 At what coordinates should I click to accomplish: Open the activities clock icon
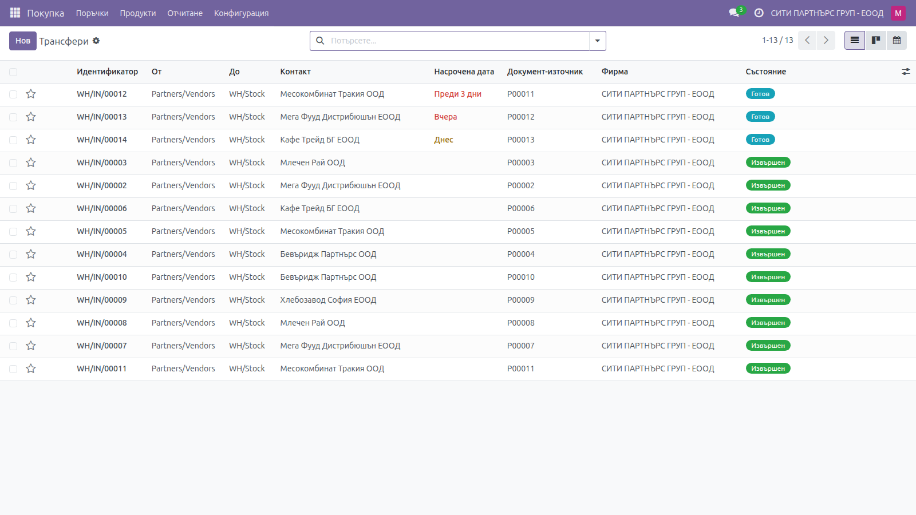click(759, 13)
